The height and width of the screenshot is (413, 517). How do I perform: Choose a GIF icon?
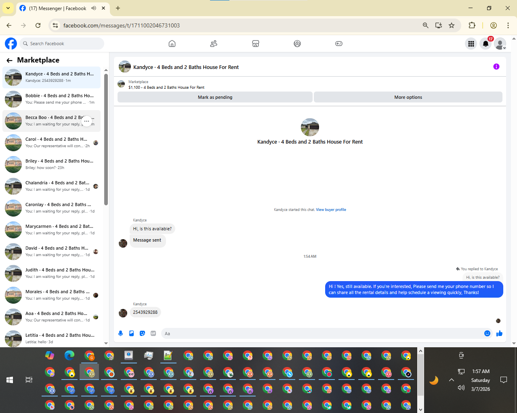(x=153, y=333)
